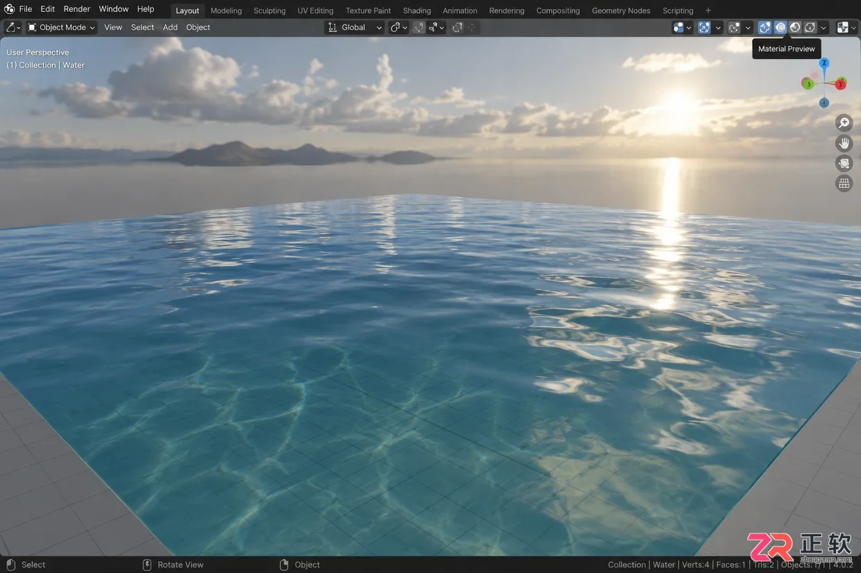Add a new workspace with the plus
This screenshot has width=861, height=573.
(708, 10)
